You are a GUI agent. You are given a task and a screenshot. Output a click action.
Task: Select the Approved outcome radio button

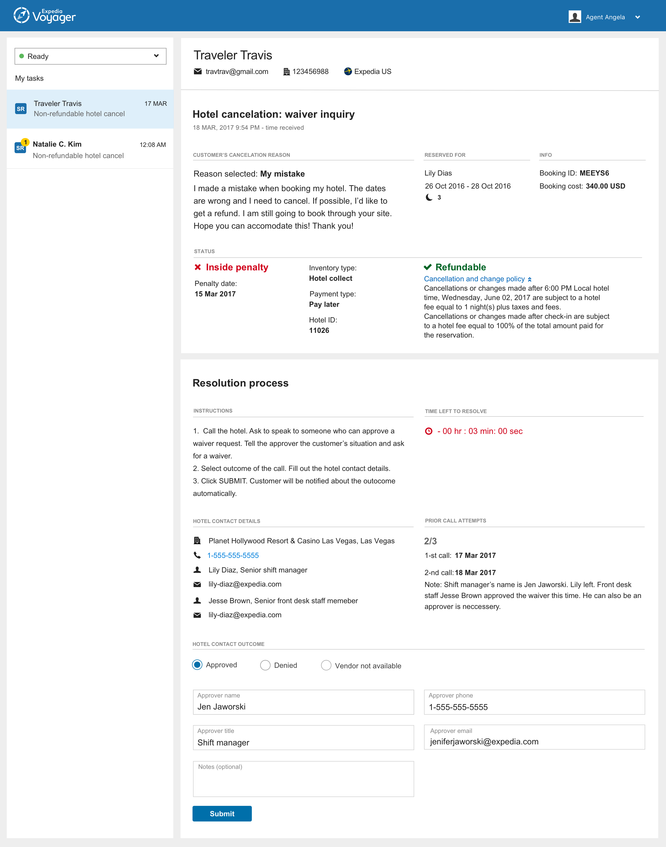(x=197, y=665)
